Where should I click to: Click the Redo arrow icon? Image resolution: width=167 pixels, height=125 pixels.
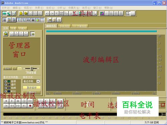click(52, 13)
